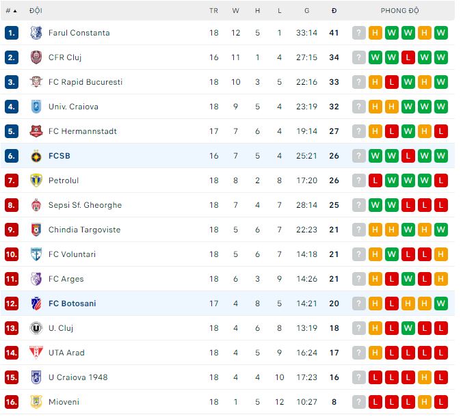Viewport: 463px width, 417px height.
Task: Click last green W badge for Chindia Targoviste
Action: (x=441, y=230)
